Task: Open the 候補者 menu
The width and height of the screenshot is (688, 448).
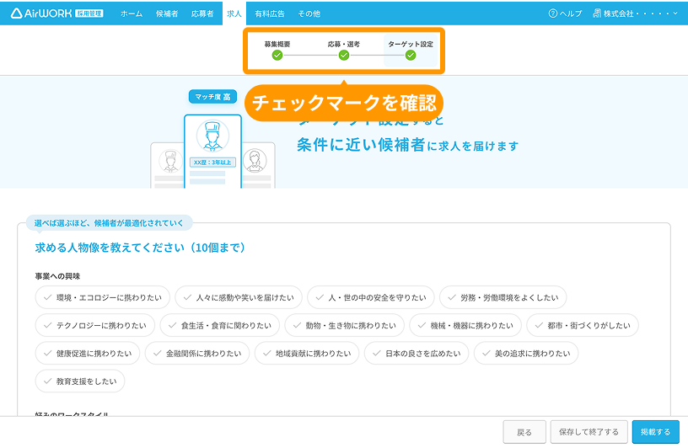Action: (167, 13)
